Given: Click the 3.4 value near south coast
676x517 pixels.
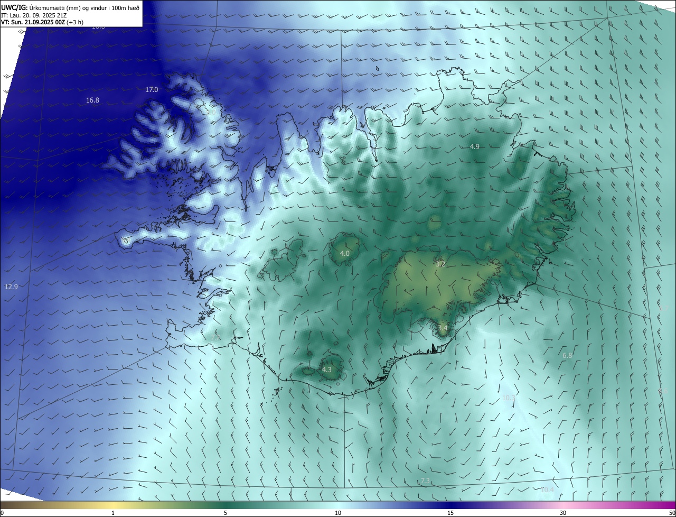Looking at the screenshot, I should point(443,328).
